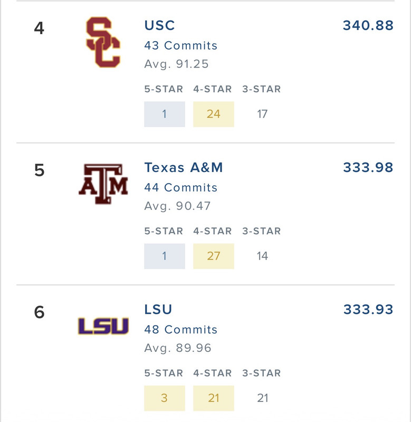This screenshot has width=411, height=422.
Task: Click the LSU team logo
Action: (103, 326)
